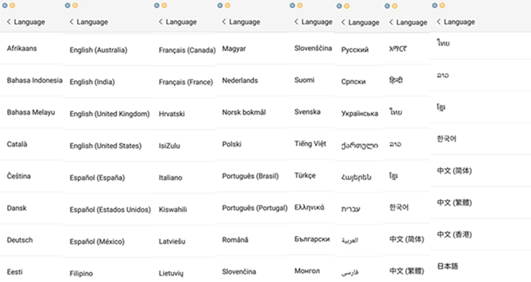
Task: Click blue window dot above Afrikaans panel
Action: click(x=5, y=5)
